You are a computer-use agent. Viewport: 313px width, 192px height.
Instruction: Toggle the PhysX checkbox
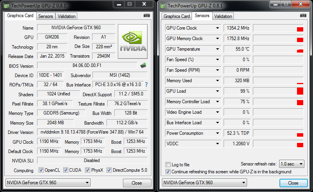pyautogui.click(x=87, y=170)
